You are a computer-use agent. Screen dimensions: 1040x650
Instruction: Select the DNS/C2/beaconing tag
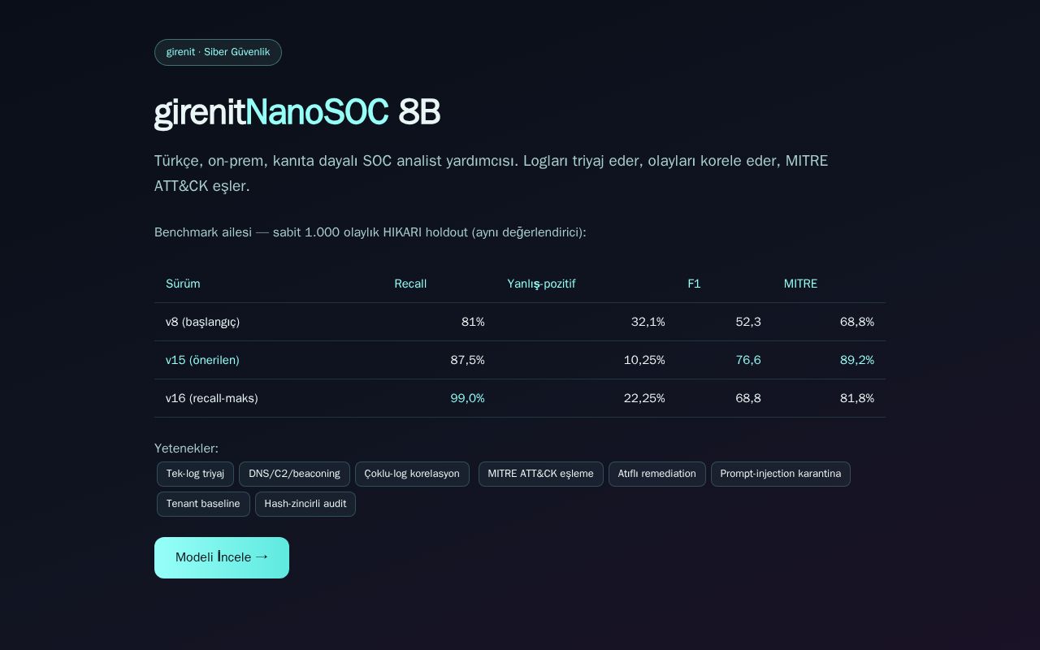pos(294,474)
